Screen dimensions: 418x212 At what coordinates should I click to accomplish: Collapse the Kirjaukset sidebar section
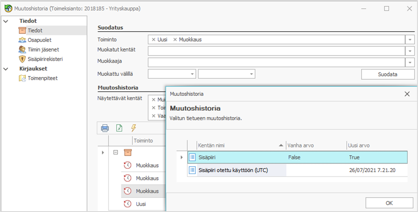pyautogui.click(x=6, y=69)
